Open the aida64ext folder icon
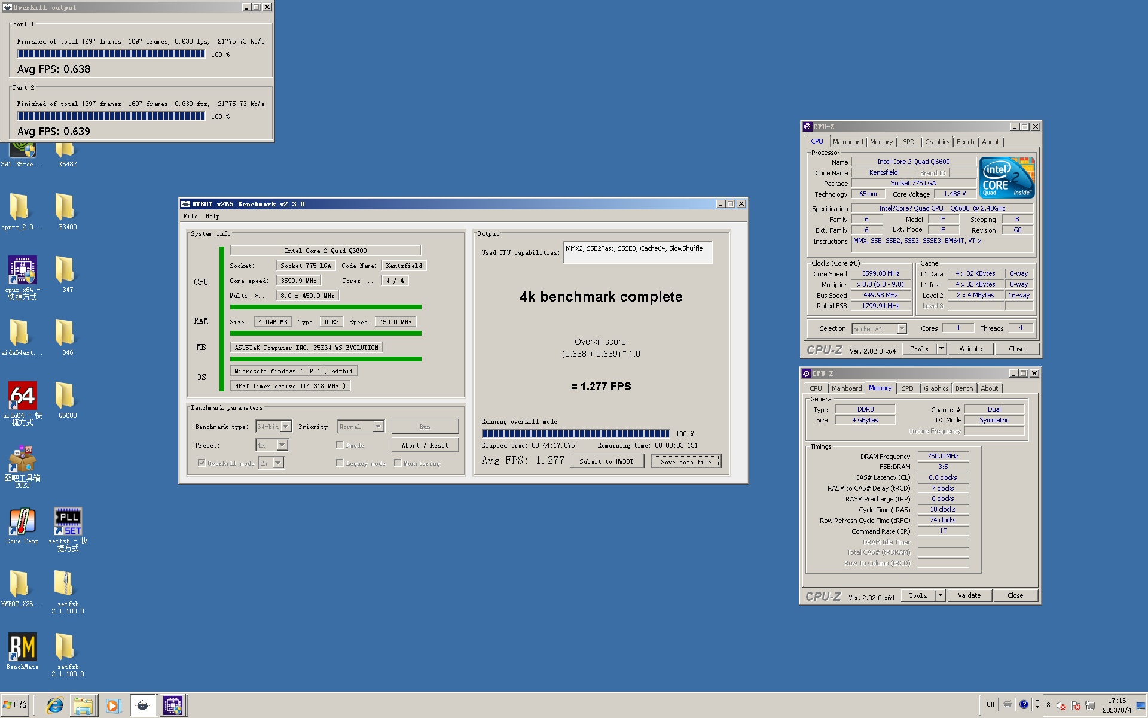 point(22,337)
